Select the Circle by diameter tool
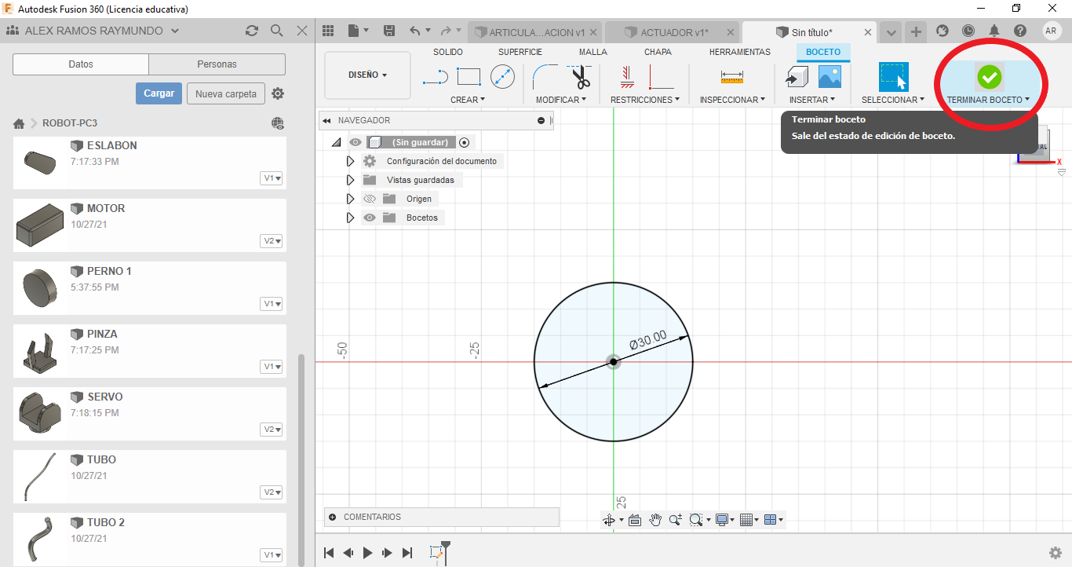Image resolution: width=1072 pixels, height=567 pixels. [x=502, y=77]
